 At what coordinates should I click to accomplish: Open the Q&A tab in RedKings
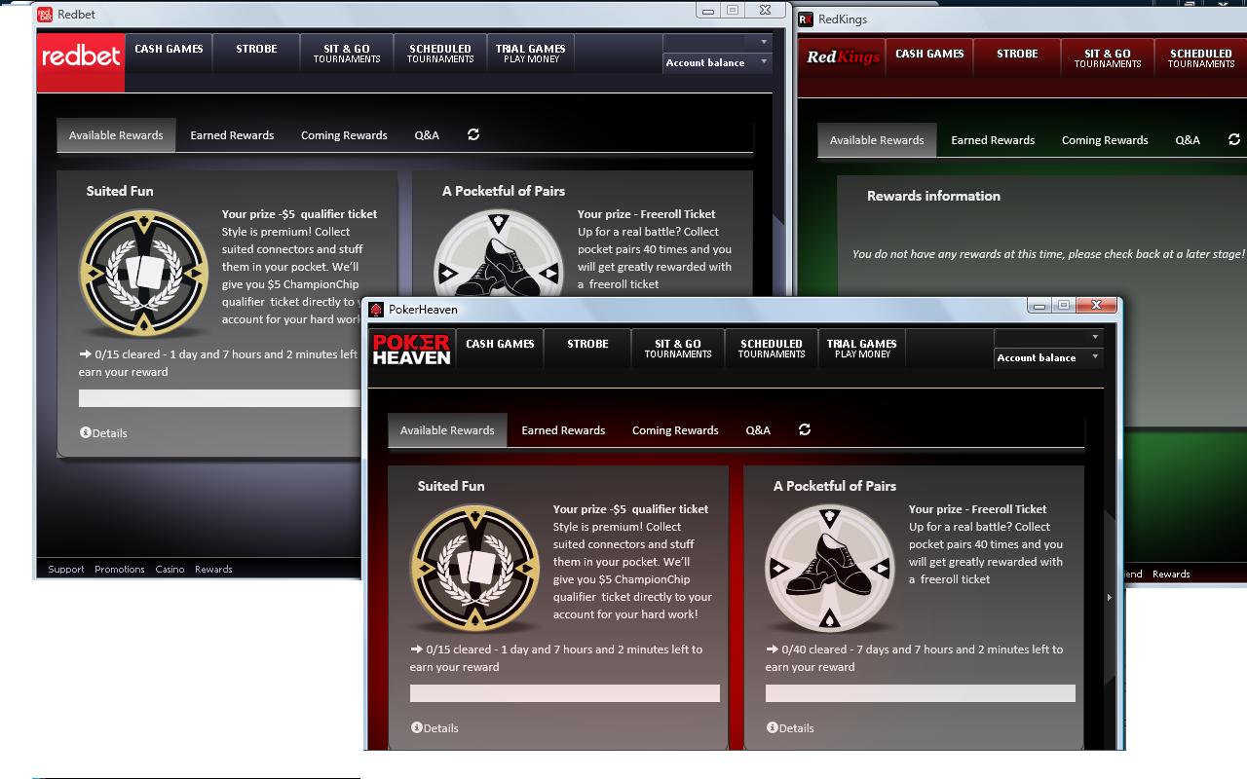(x=1188, y=140)
